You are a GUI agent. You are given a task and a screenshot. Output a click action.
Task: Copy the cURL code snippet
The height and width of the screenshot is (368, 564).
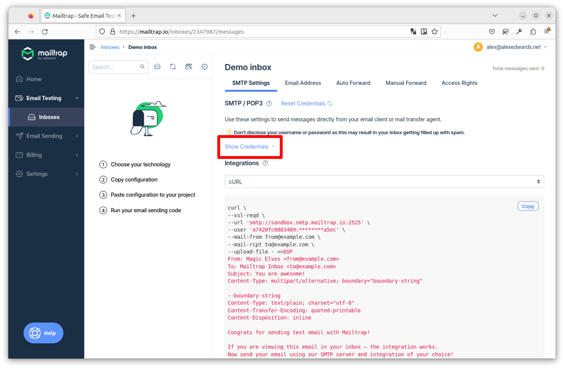pyautogui.click(x=528, y=206)
